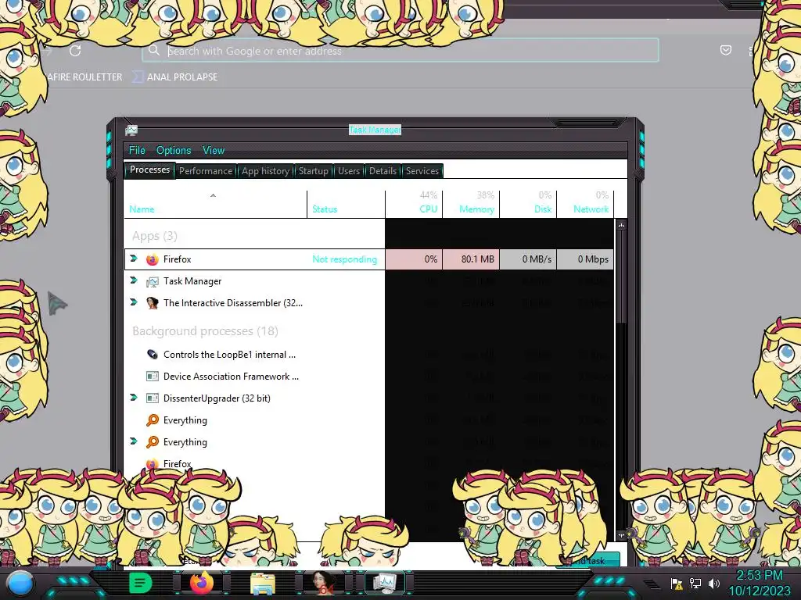Open the View menu
801x600 pixels.
pyautogui.click(x=213, y=151)
